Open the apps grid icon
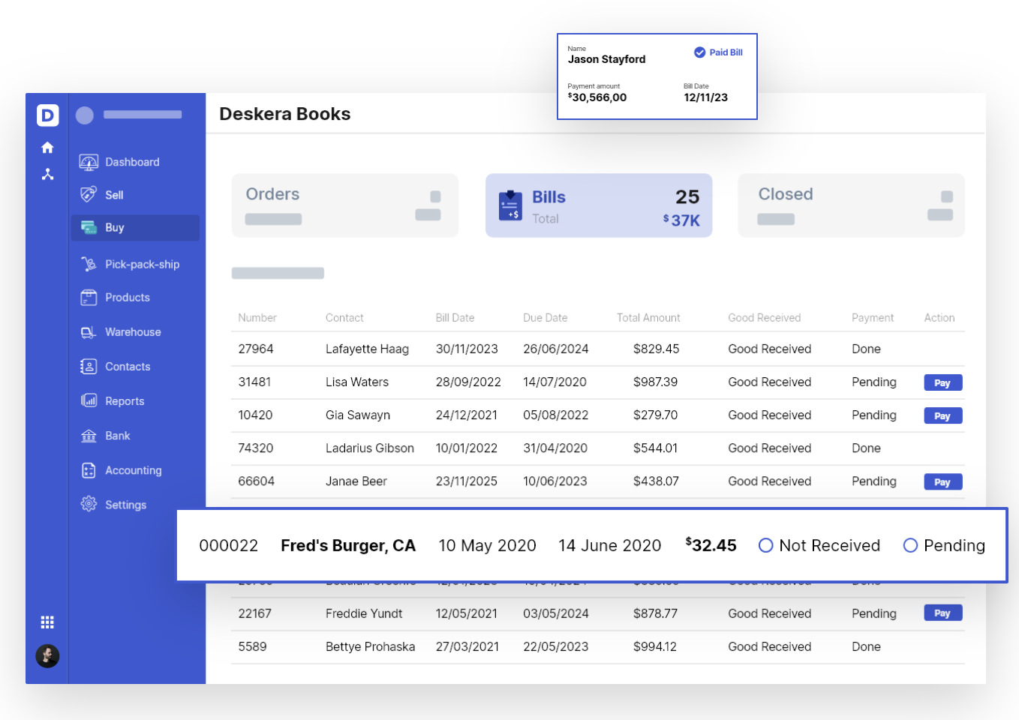 tap(47, 622)
